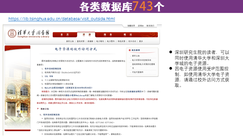Open 电子期刊 in the sub-navigation

(100, 41)
